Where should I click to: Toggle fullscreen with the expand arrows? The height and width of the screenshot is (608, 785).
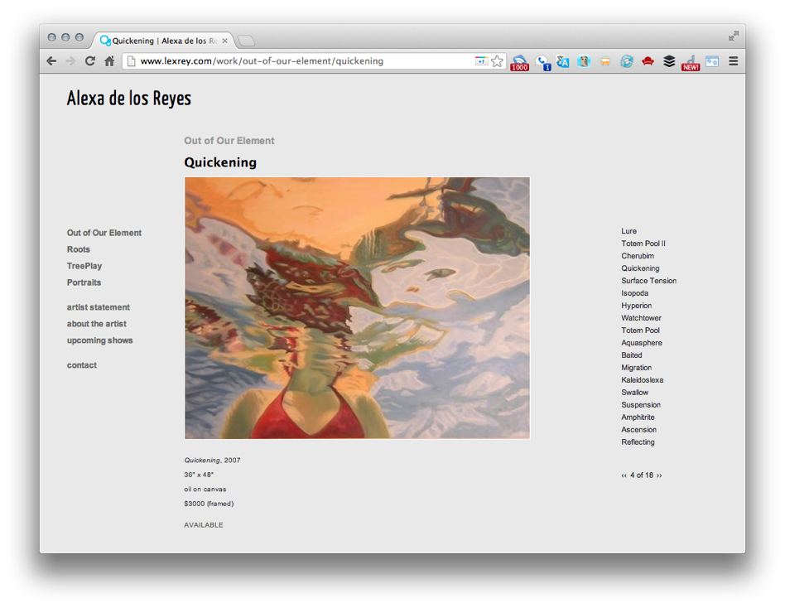734,36
